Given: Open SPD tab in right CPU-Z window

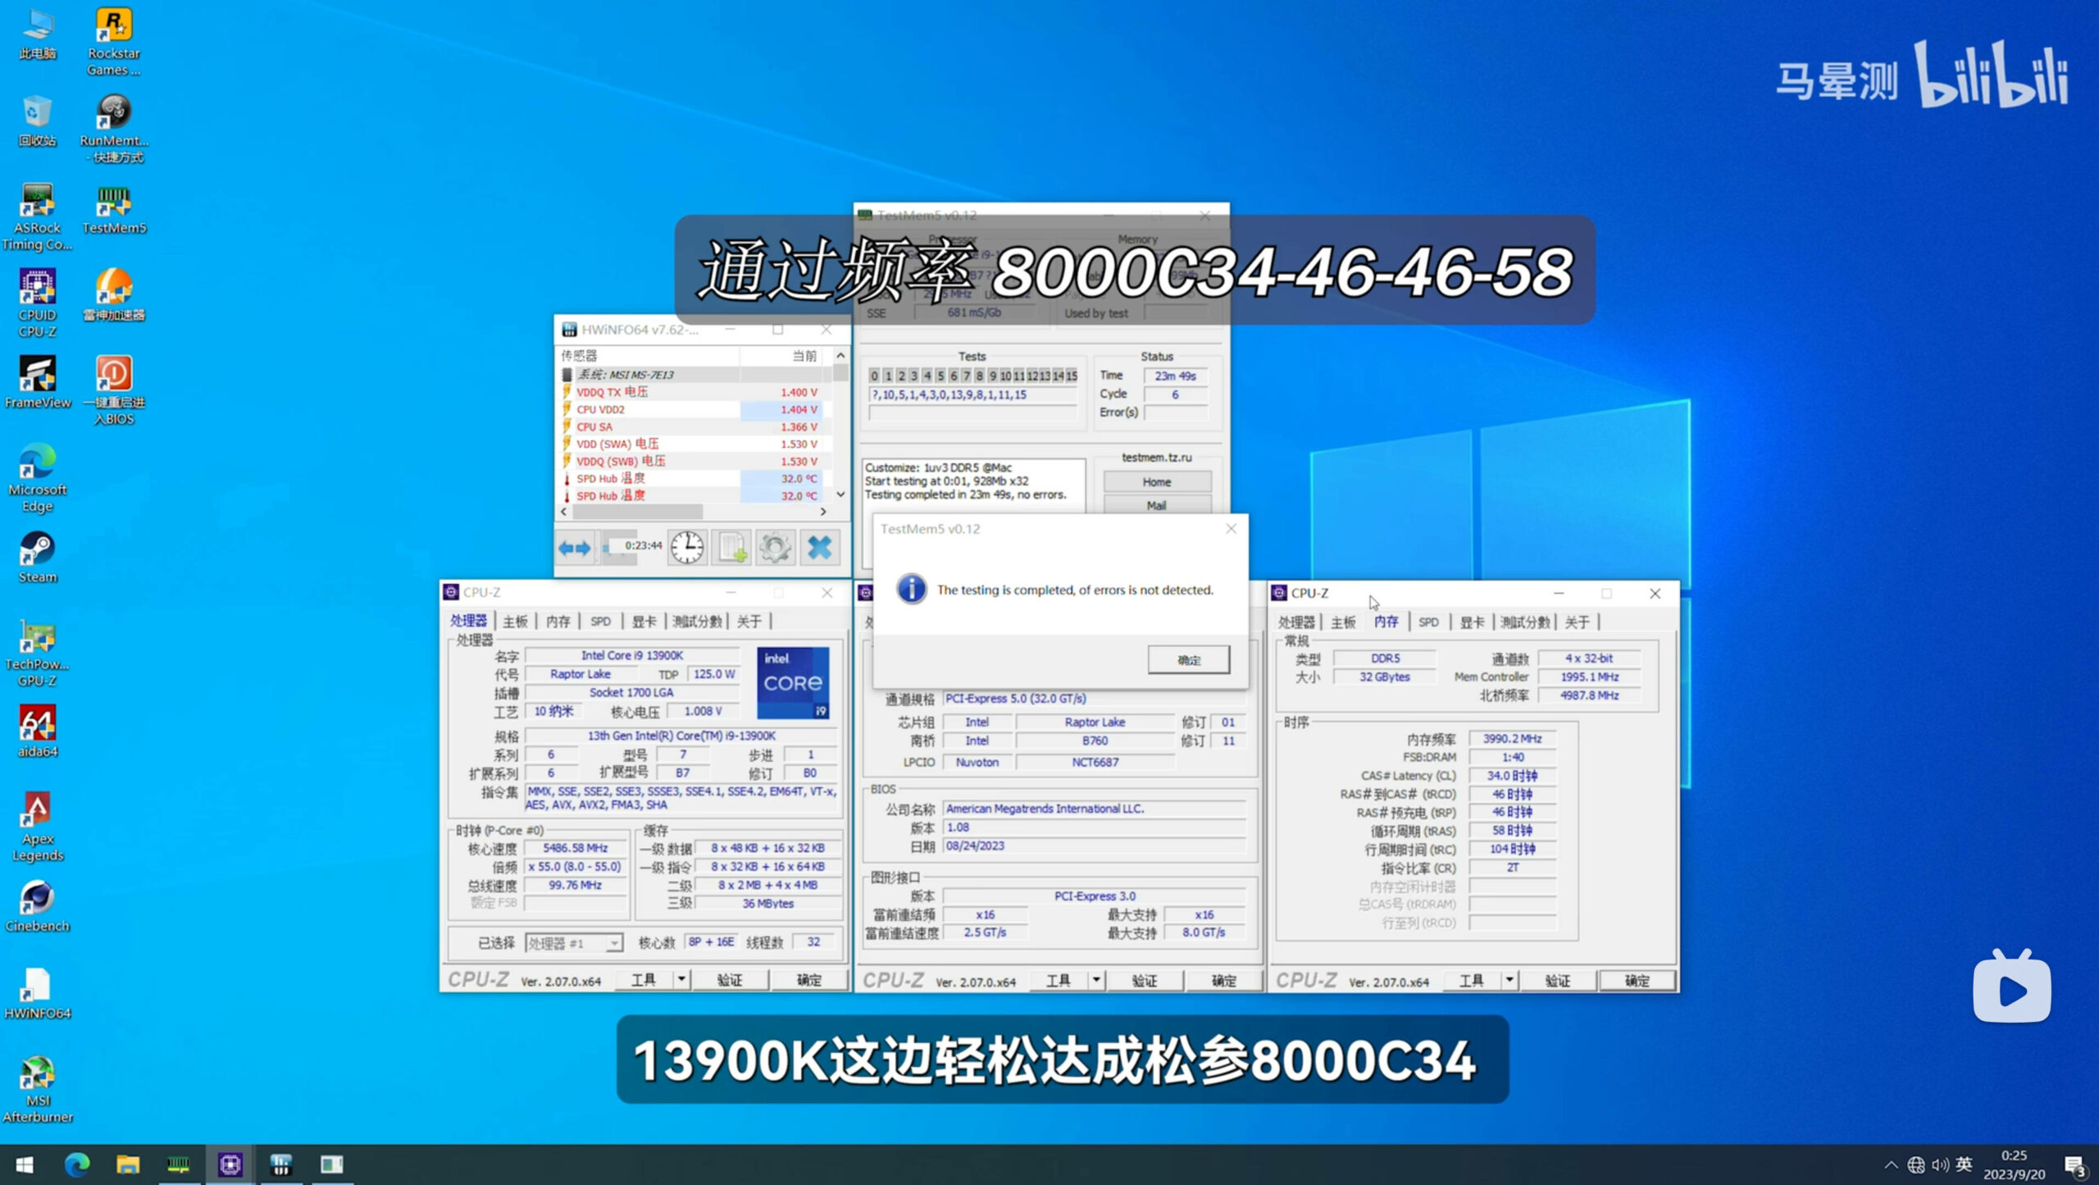Looking at the screenshot, I should pos(1428,622).
